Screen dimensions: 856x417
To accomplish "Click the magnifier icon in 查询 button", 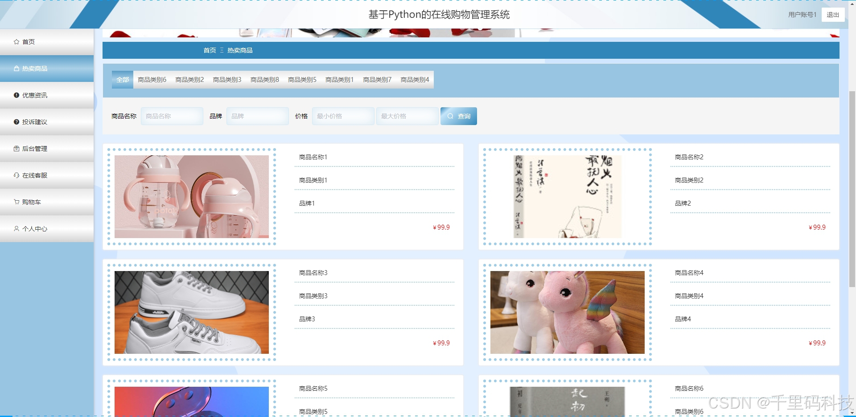I will (450, 116).
